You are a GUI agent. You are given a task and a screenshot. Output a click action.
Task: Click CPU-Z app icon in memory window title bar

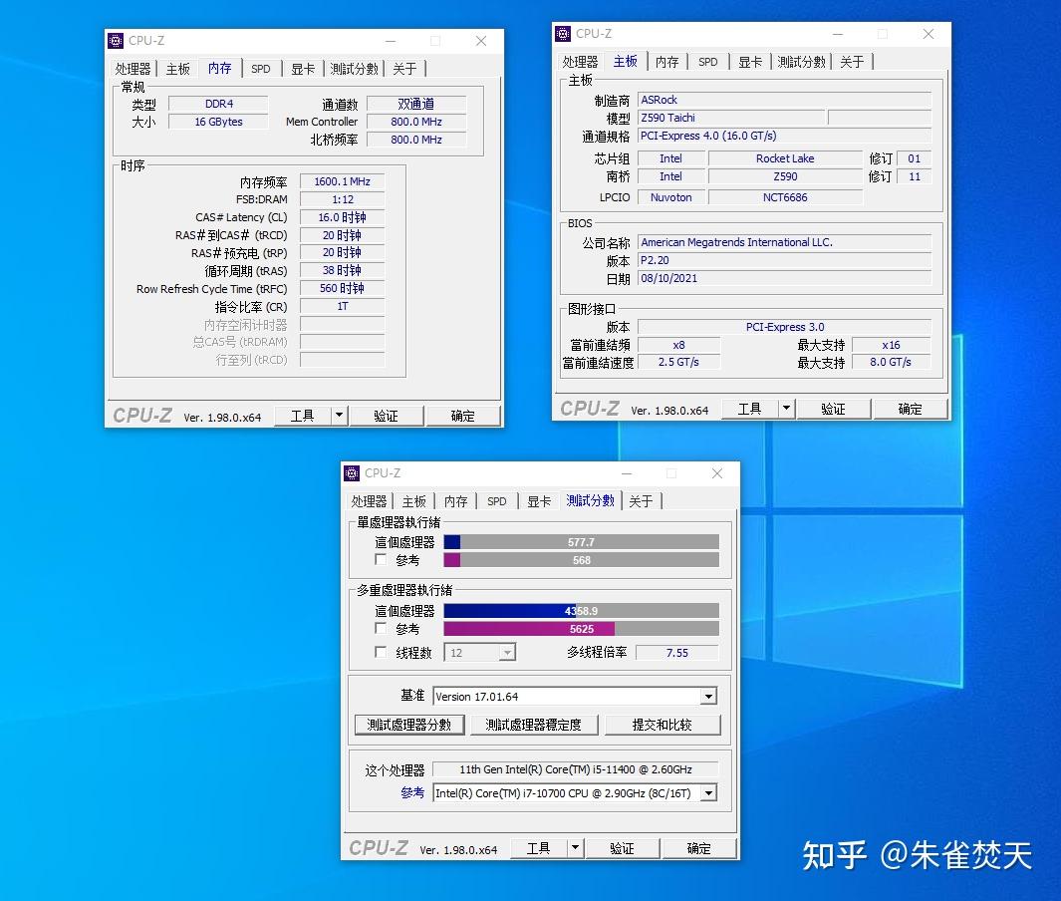click(x=116, y=41)
